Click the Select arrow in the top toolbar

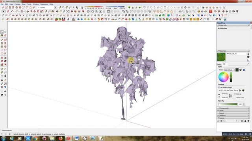(4, 11)
